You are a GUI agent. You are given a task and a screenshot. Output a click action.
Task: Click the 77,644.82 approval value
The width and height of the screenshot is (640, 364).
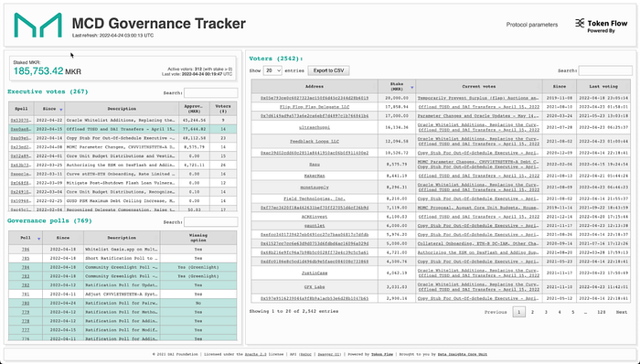pos(194,129)
